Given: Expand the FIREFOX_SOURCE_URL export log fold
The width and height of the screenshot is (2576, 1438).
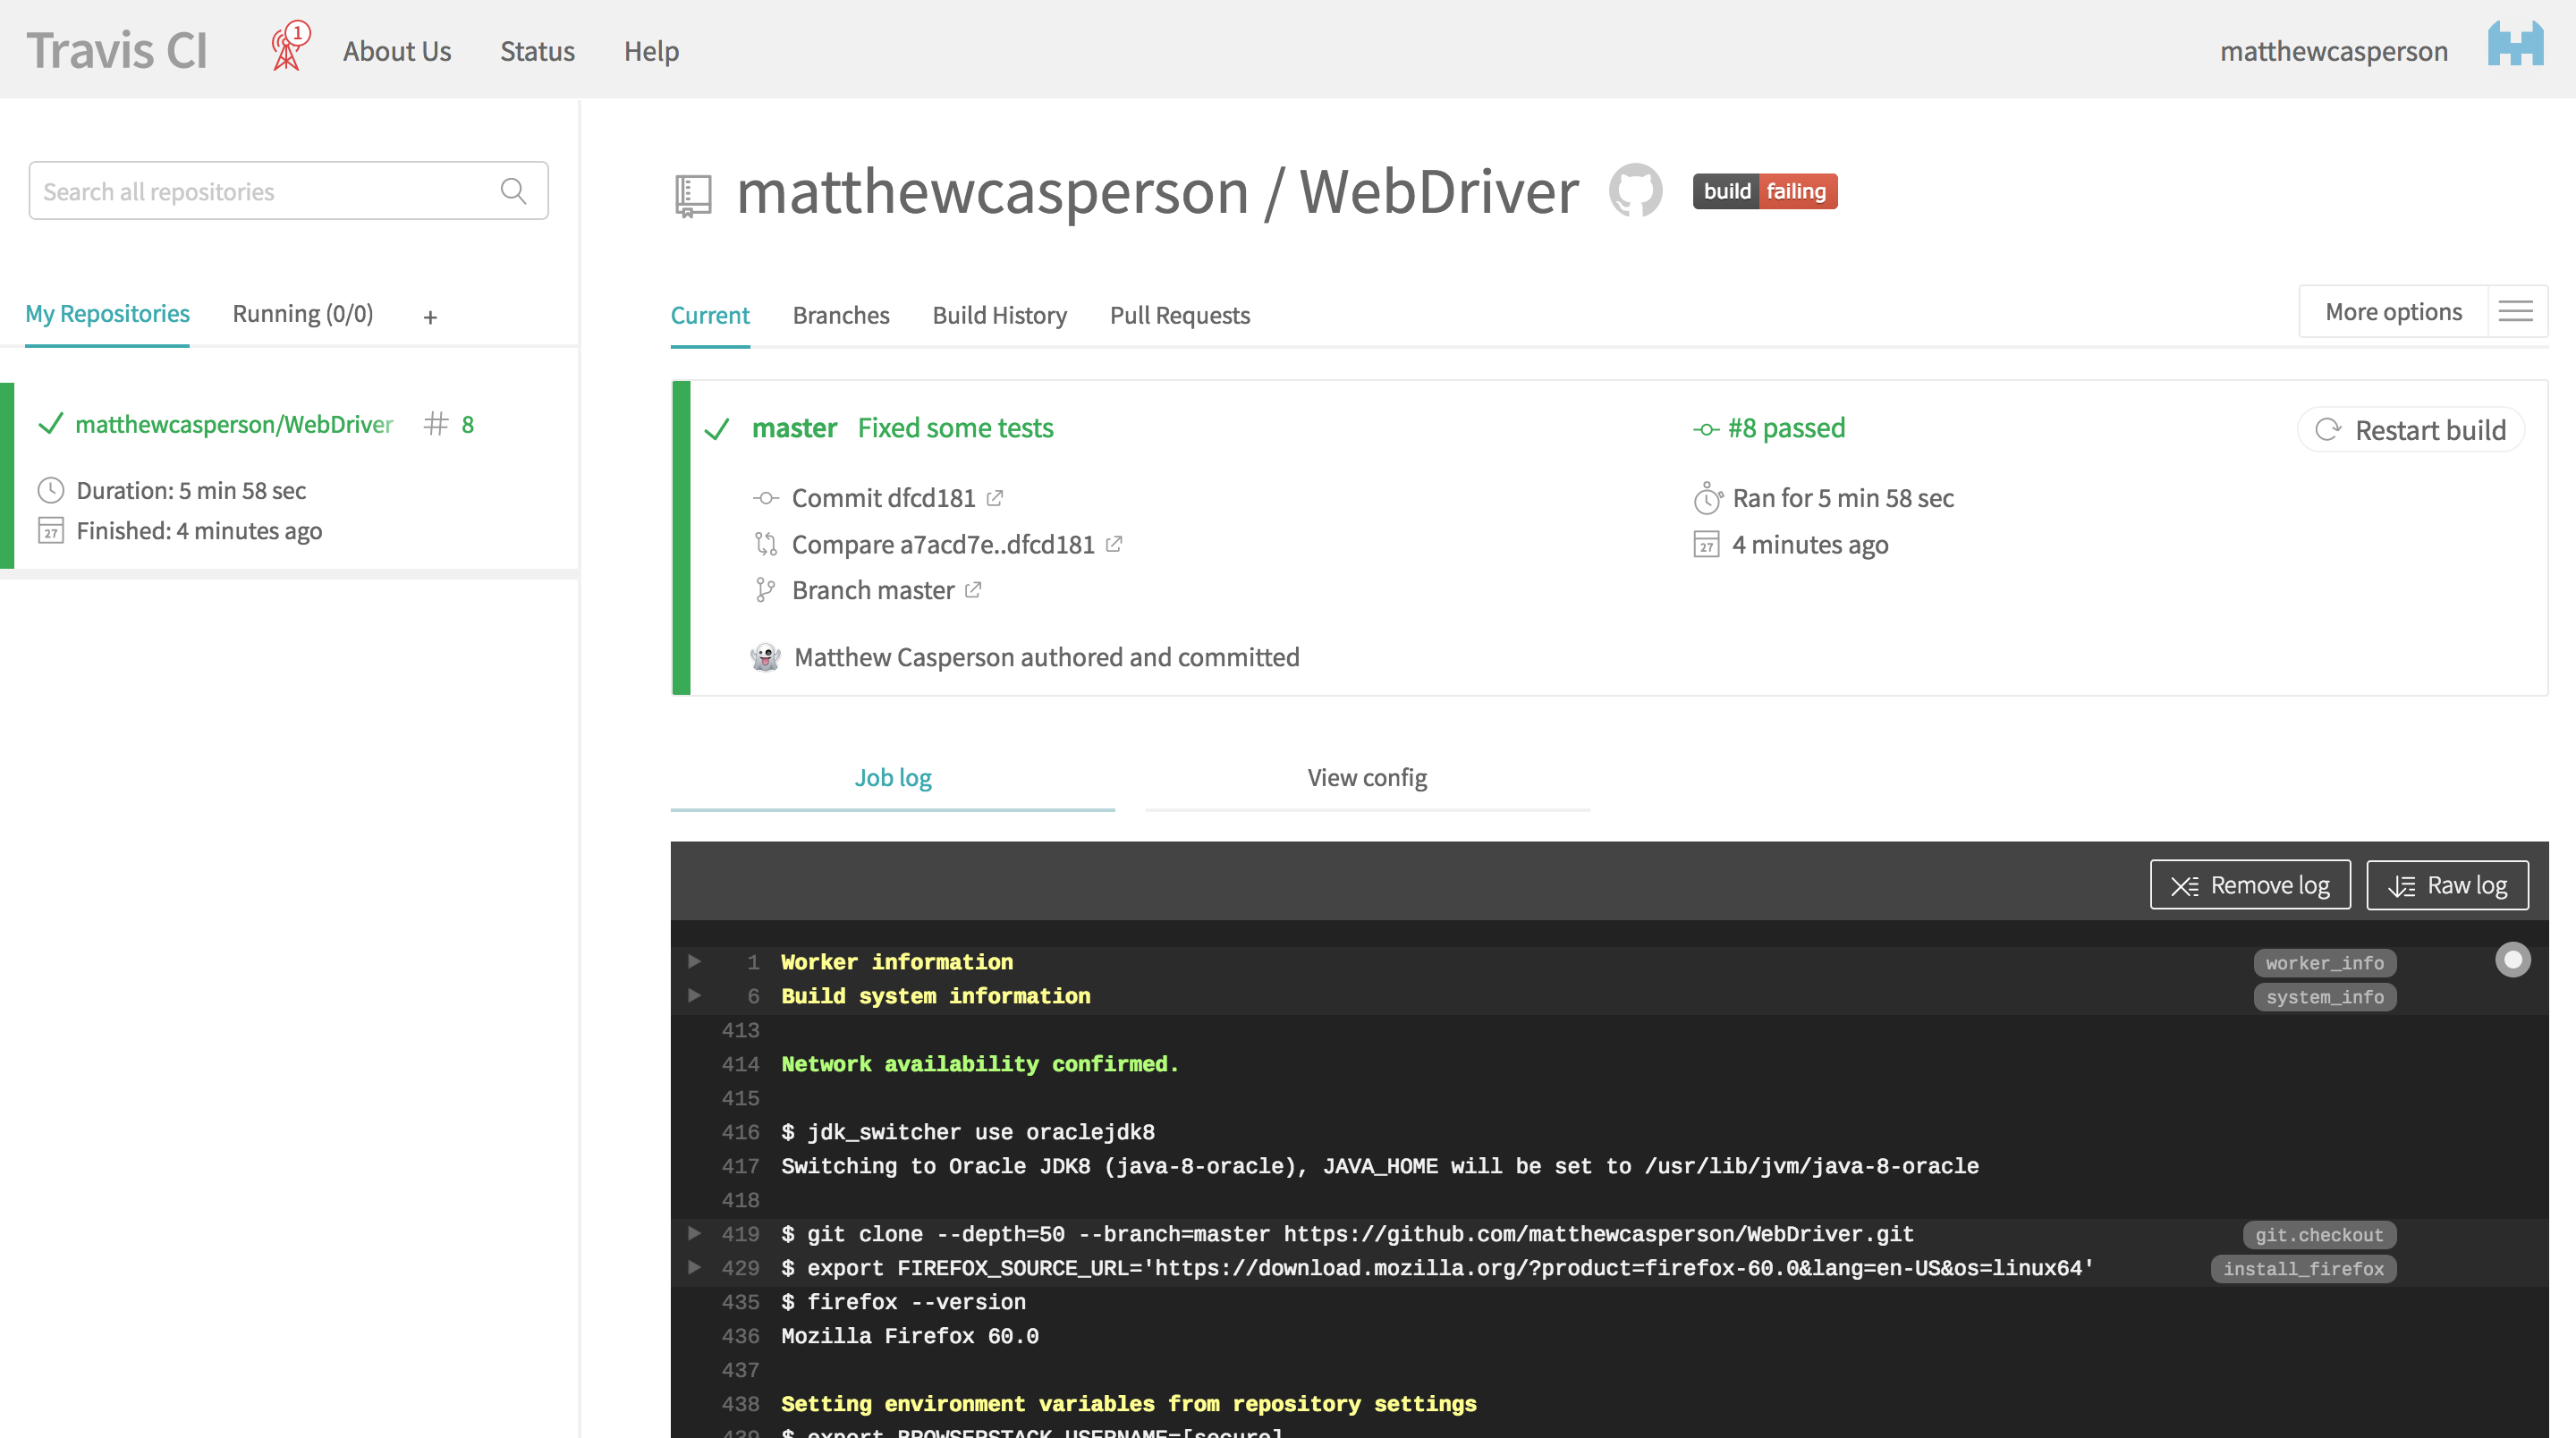Looking at the screenshot, I should pos(694,1268).
